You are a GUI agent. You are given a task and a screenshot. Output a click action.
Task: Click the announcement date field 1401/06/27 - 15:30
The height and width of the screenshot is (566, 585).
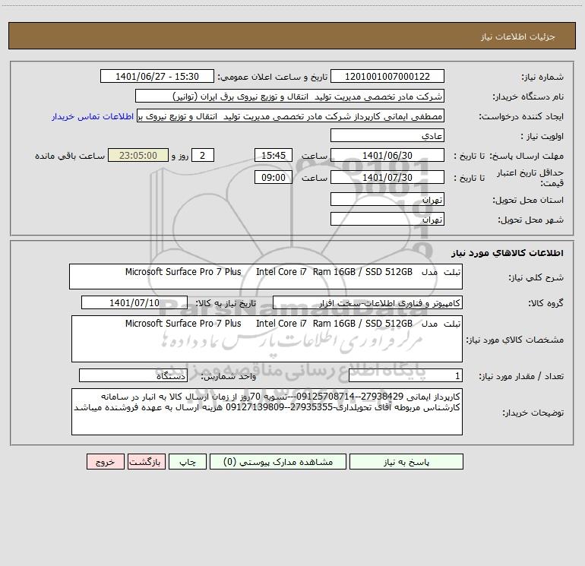[x=157, y=76]
